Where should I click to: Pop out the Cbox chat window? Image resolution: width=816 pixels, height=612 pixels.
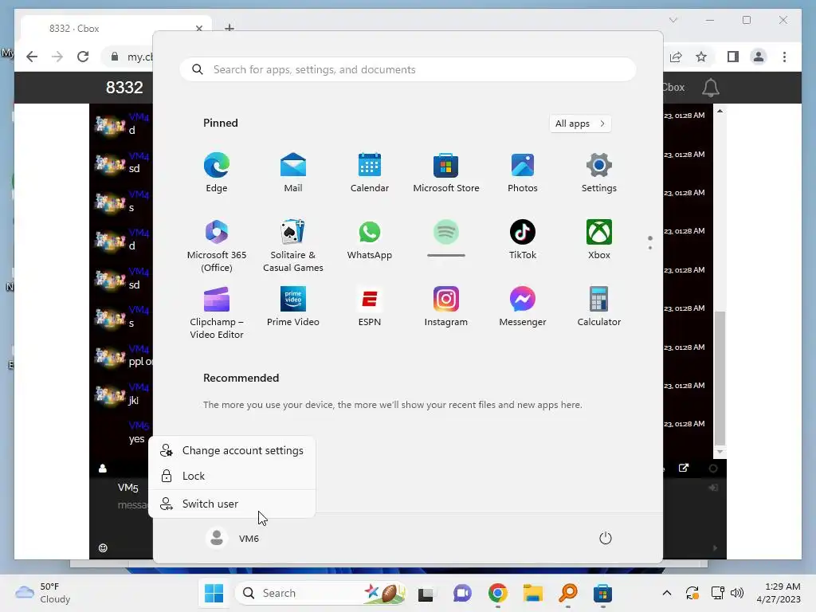tap(684, 468)
